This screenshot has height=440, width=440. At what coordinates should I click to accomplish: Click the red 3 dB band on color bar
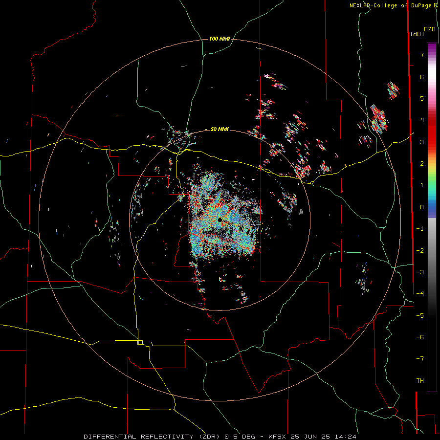click(x=432, y=142)
